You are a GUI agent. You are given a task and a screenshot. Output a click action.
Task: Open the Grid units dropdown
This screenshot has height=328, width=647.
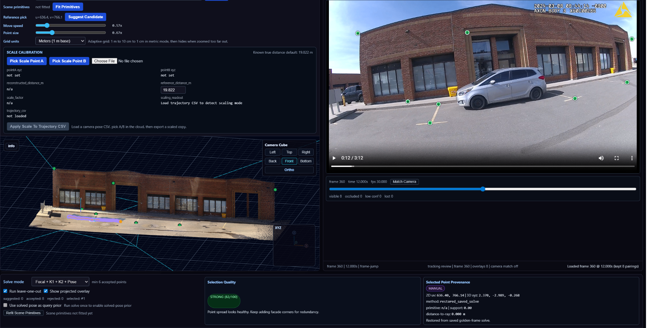coord(60,40)
